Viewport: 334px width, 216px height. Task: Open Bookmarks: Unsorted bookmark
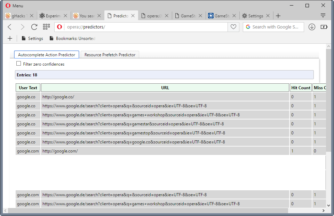pos(72,39)
